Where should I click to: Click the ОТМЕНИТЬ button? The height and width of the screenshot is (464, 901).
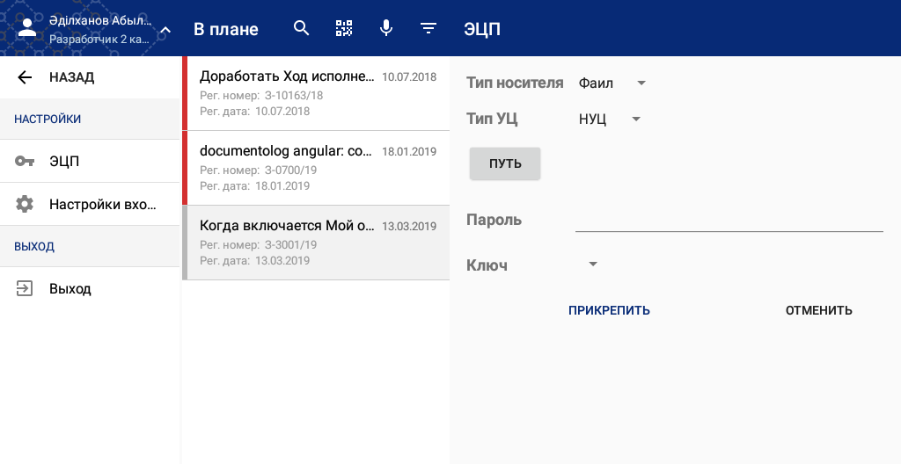click(818, 310)
